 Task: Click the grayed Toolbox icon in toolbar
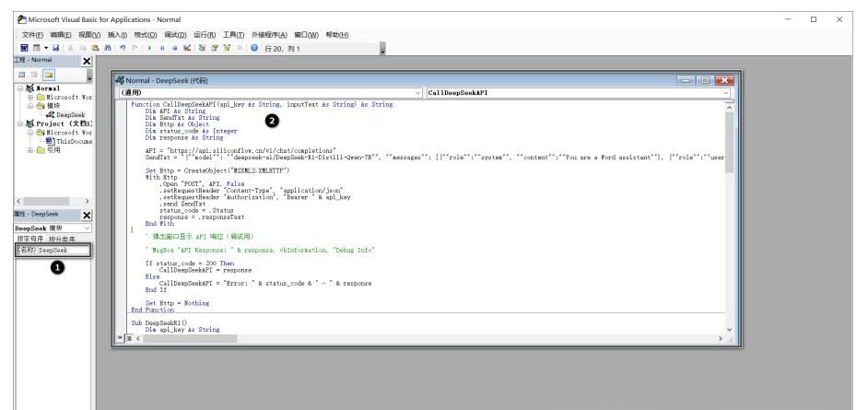[240, 48]
